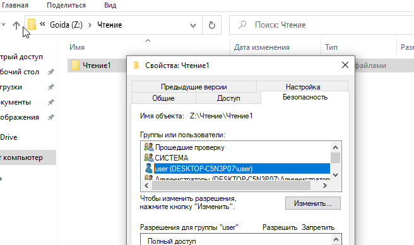414x245 pixels.
Task: Switch to the Настройка tab
Action: coord(303,87)
